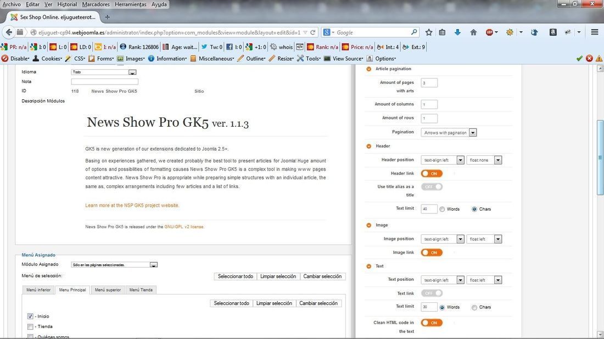Open CSS web developer menu
The image size is (604, 339).
pyautogui.click(x=76, y=59)
